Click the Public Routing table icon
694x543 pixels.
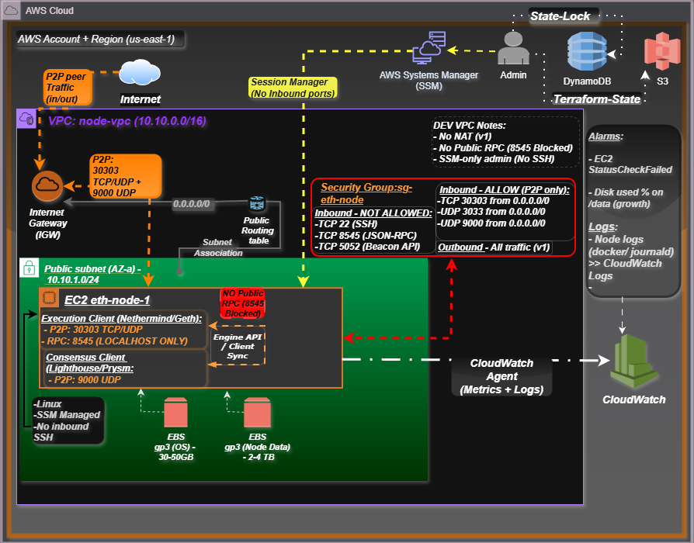tap(257, 205)
